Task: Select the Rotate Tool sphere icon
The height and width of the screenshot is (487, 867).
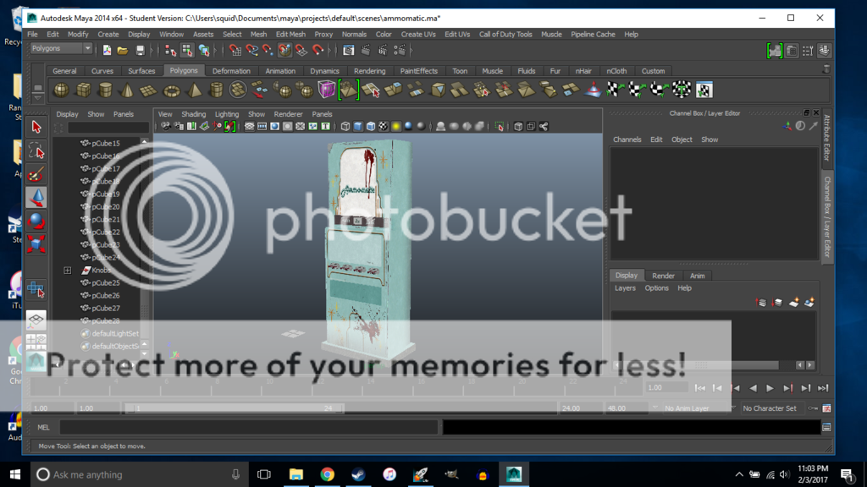Action: 36,221
